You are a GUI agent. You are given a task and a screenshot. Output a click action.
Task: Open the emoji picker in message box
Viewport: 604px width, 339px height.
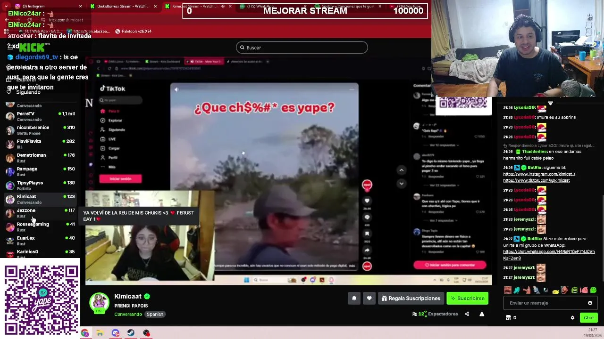coord(590,303)
